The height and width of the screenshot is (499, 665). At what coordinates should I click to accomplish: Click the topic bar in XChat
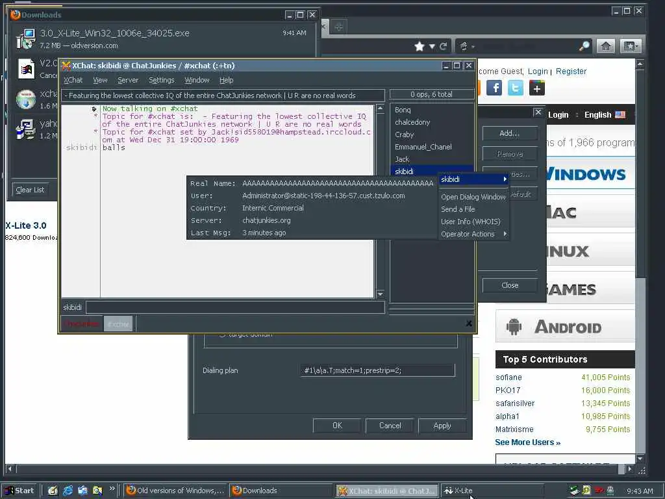tap(223, 96)
